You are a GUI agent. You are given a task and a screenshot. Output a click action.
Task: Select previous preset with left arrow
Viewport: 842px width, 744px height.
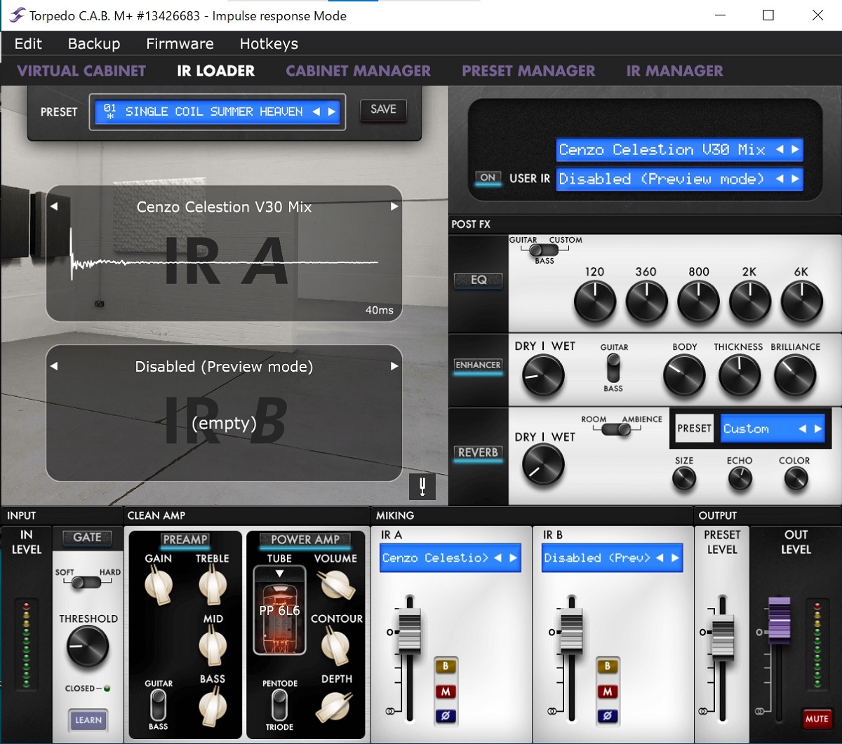(x=316, y=111)
